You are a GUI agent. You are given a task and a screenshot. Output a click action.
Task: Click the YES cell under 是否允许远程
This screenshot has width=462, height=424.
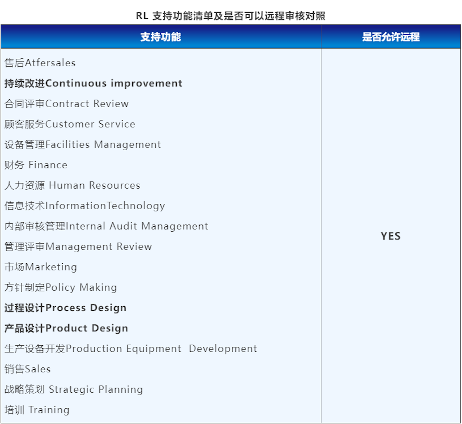391,236
